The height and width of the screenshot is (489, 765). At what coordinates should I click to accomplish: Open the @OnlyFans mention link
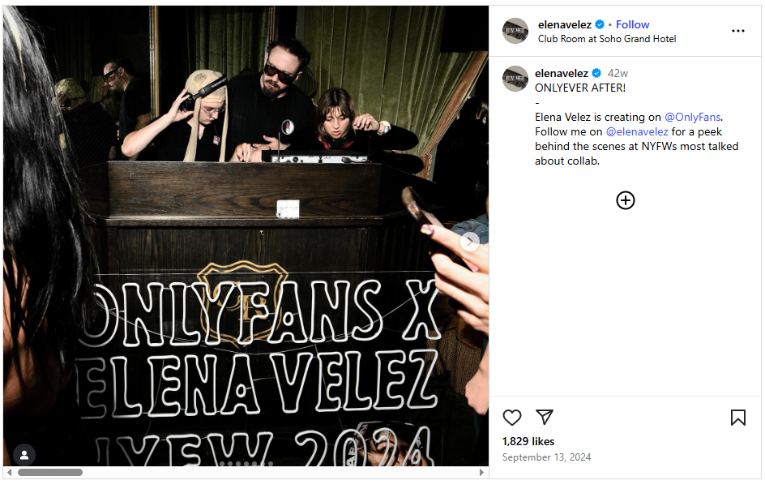[692, 117]
